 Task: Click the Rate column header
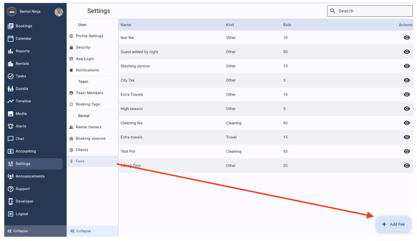[287, 25]
